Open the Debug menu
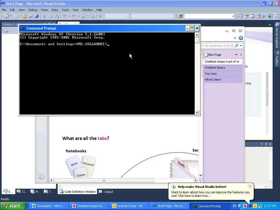Image resolution: width=280 pixels, height=210 pixels. coord(33,10)
